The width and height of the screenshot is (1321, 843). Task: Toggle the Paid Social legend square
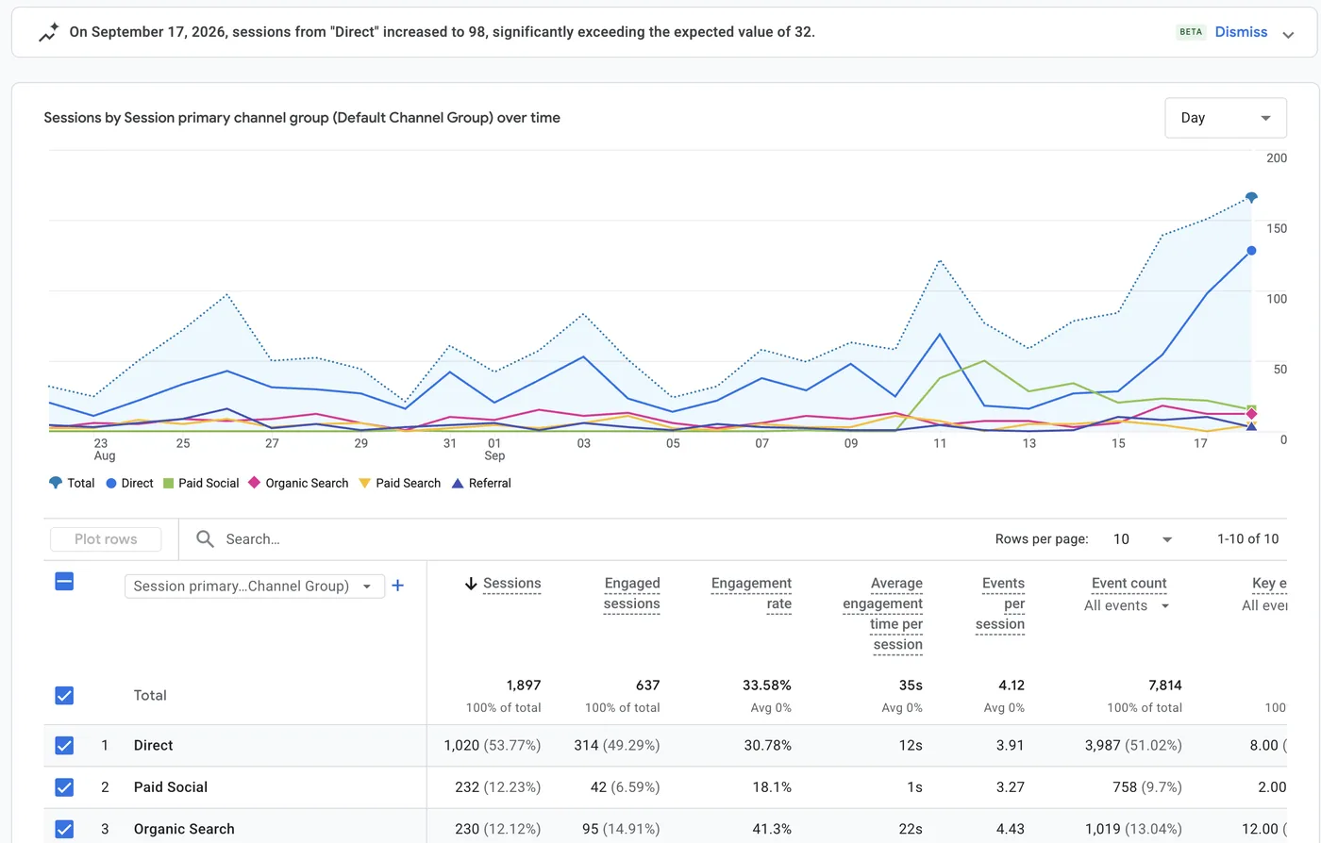click(x=168, y=483)
